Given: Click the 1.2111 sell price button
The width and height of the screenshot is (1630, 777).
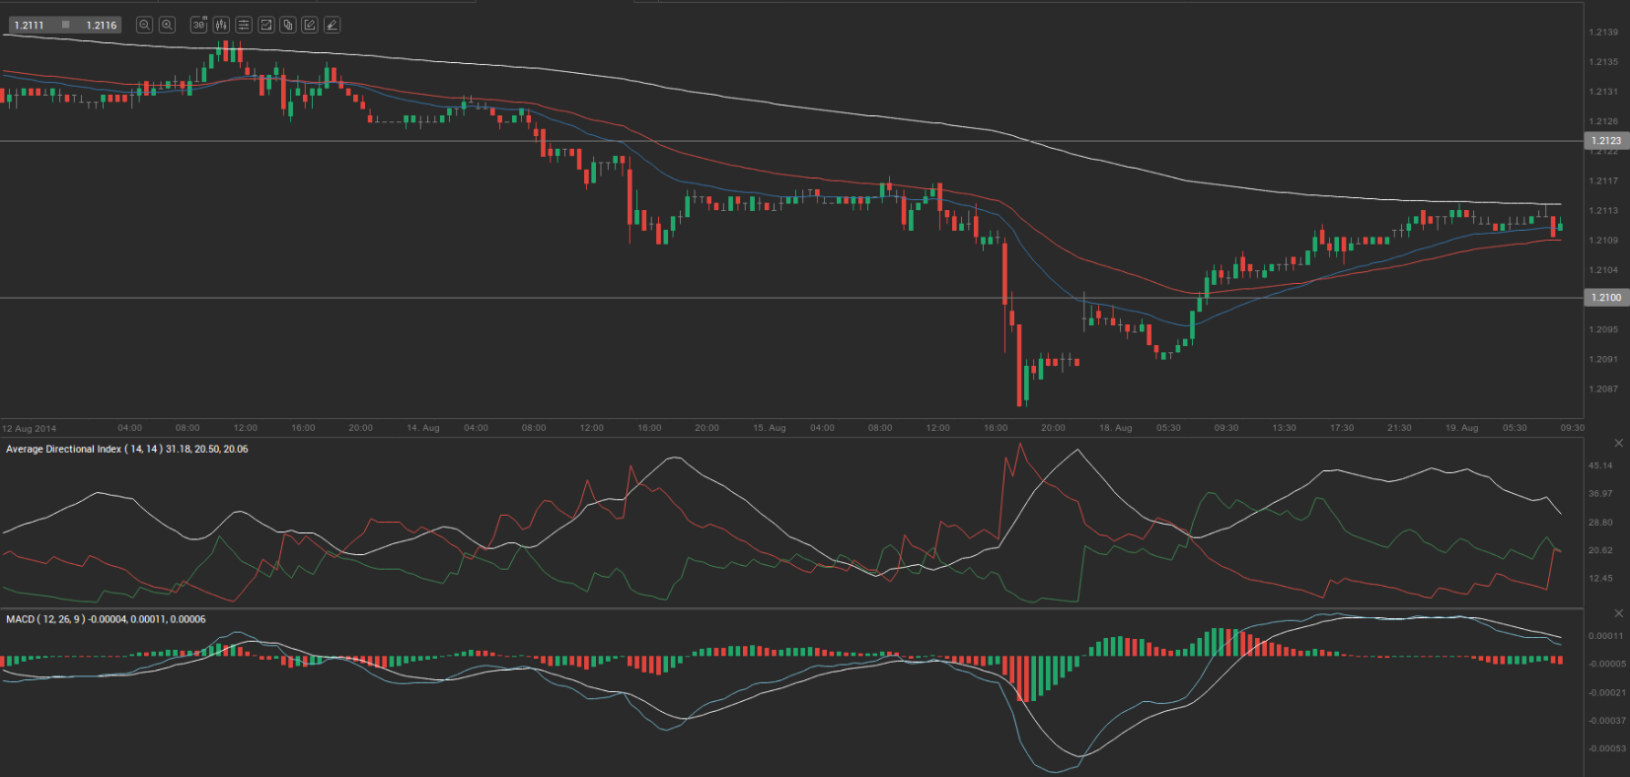Looking at the screenshot, I should click(30, 25).
